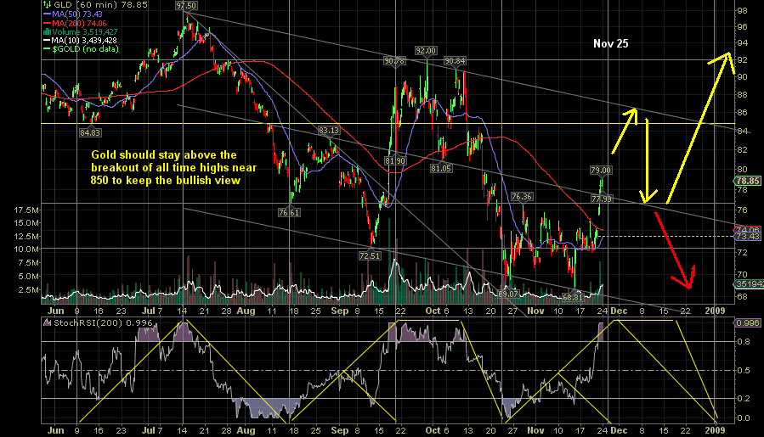
Task: Click the 68.81 low price label
Action: pos(573,297)
